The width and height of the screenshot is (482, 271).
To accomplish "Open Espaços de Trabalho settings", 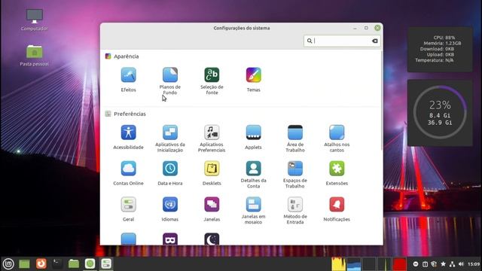I will [295, 174].
